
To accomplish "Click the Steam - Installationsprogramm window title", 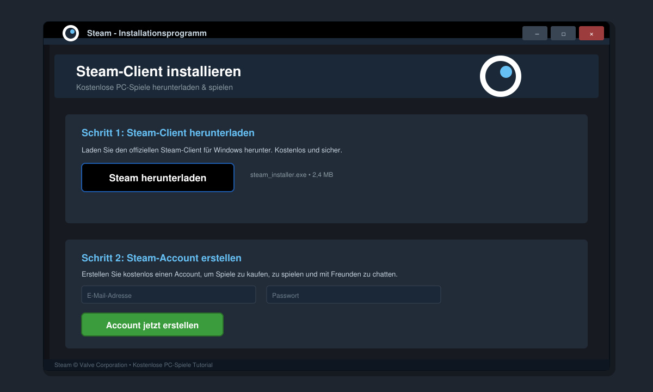I will pos(147,33).
